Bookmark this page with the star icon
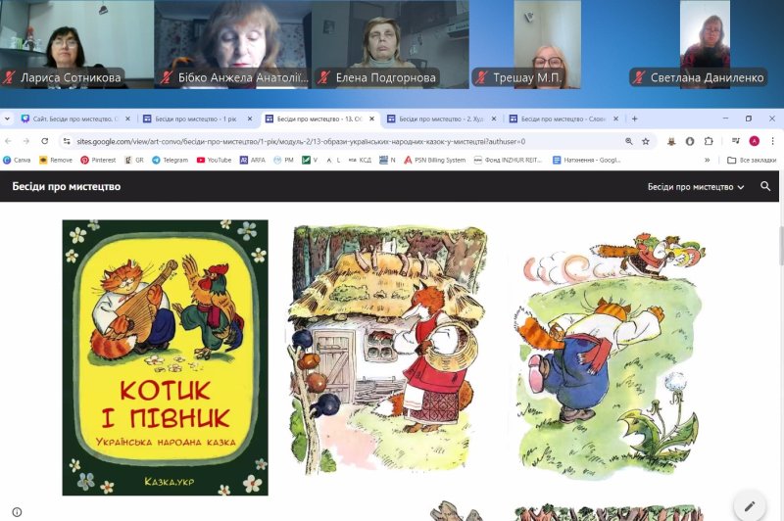The width and height of the screenshot is (784, 521). [x=646, y=141]
